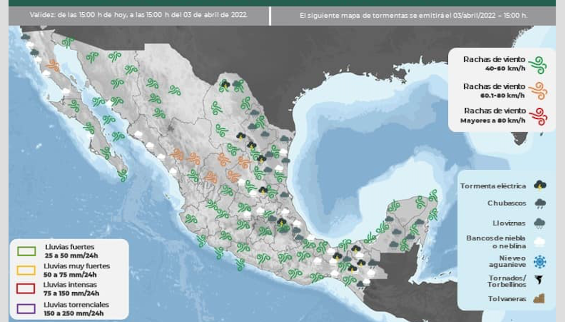Select the purple Lluvias torrenciales swatch

click(x=27, y=308)
